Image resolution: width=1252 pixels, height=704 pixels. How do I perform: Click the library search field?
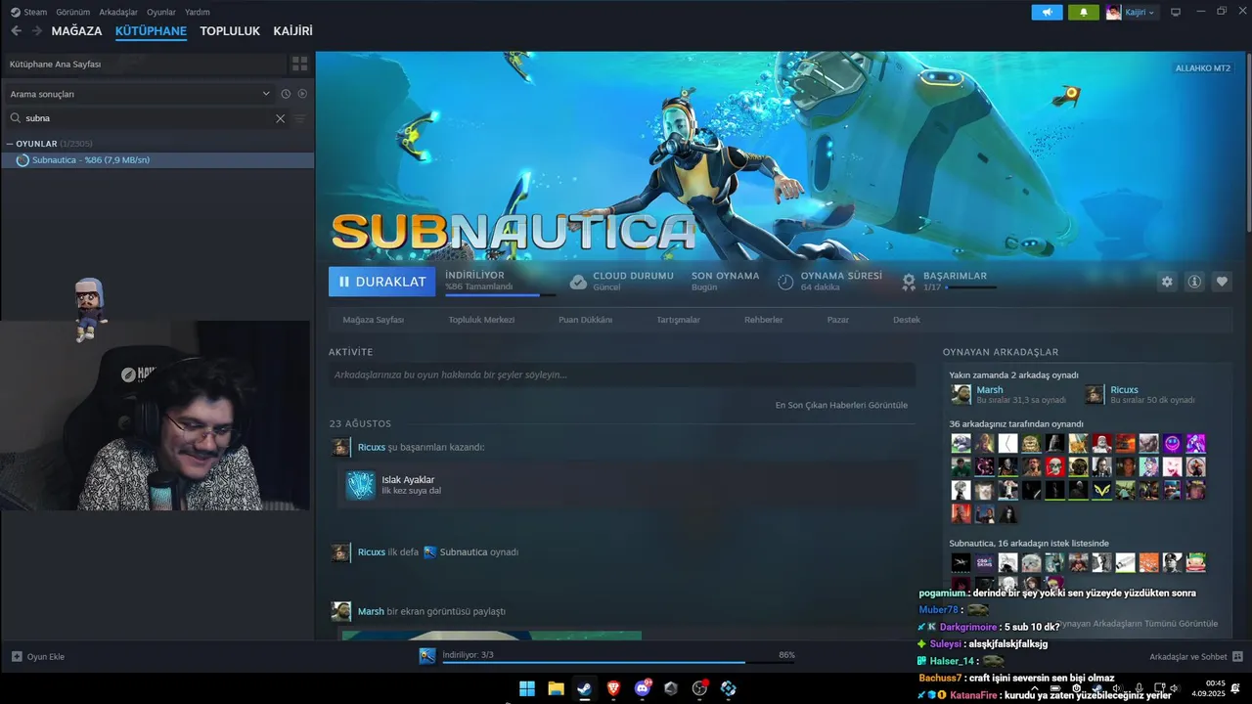[x=147, y=118]
